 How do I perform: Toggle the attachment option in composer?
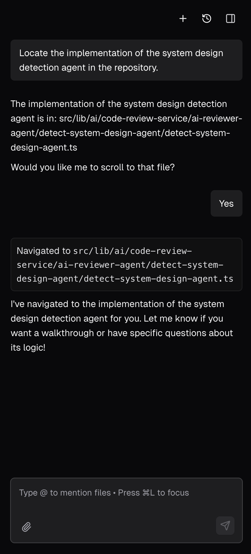[x=26, y=527]
